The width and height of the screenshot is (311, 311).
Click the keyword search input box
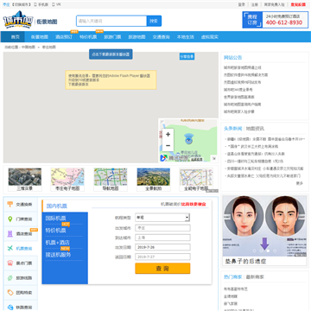111,21
